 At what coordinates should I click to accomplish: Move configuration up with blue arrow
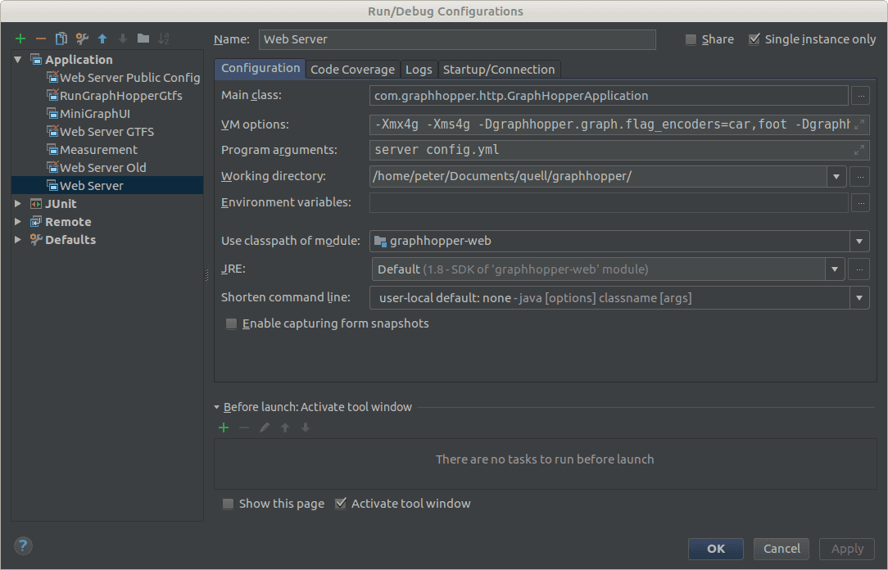tap(102, 38)
